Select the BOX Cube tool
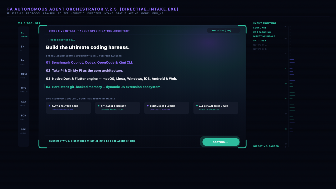Image resolution: width=336 pixels, height=189 pixels. click(x=24, y=117)
